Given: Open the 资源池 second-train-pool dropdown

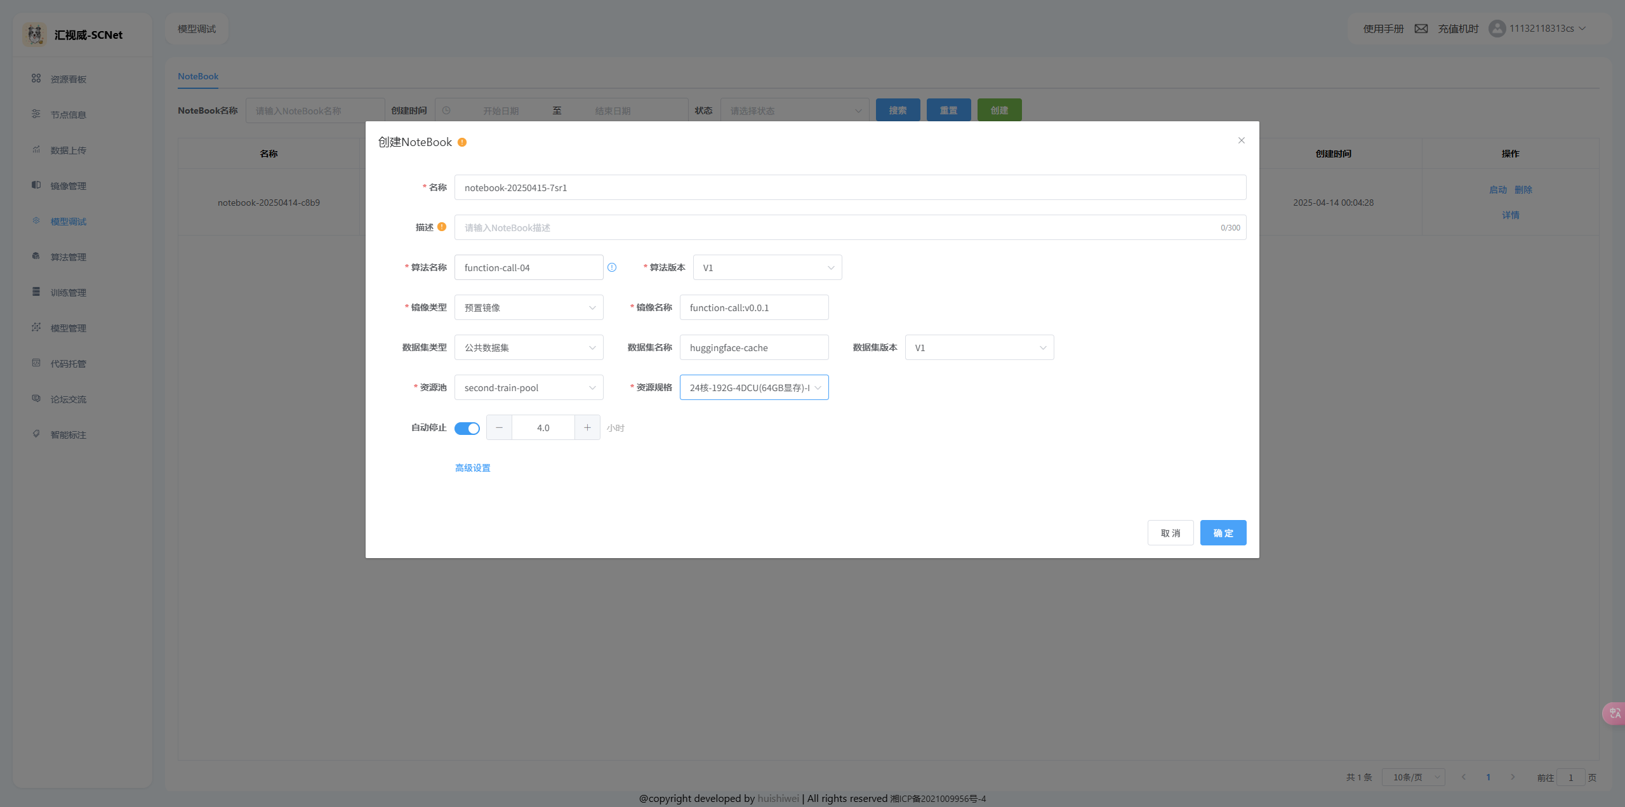Looking at the screenshot, I should coord(528,387).
